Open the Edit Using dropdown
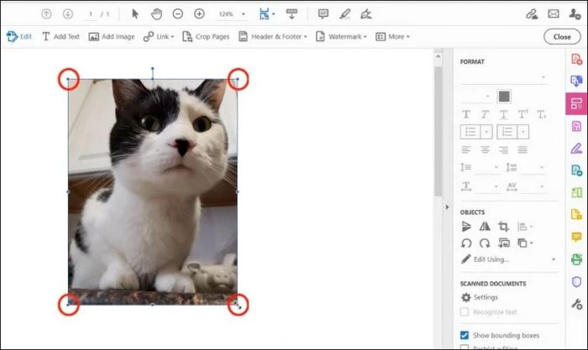Screen dimensions: 588x350 508,259
